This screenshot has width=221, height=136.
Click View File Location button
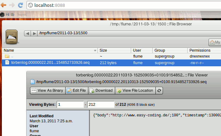135,91
